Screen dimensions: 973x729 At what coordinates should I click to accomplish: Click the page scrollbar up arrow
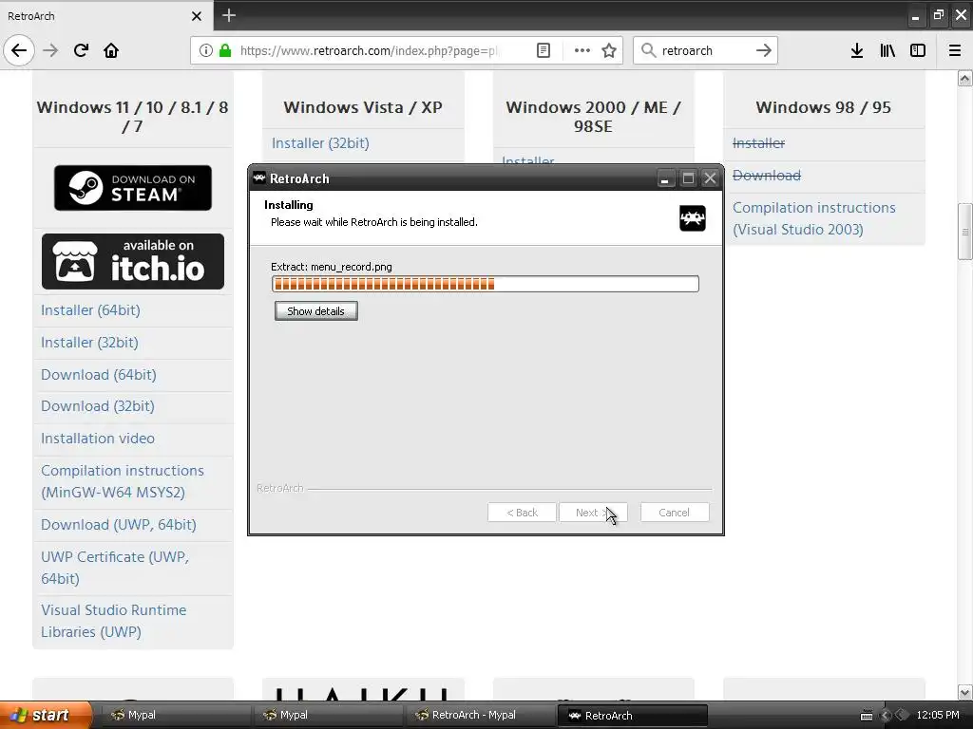tap(965, 78)
